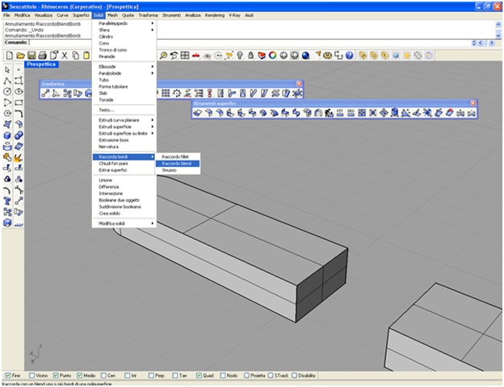The height and width of the screenshot is (387, 504).
Task: Enable the Disabilita osnap checkbox
Action: (x=294, y=376)
